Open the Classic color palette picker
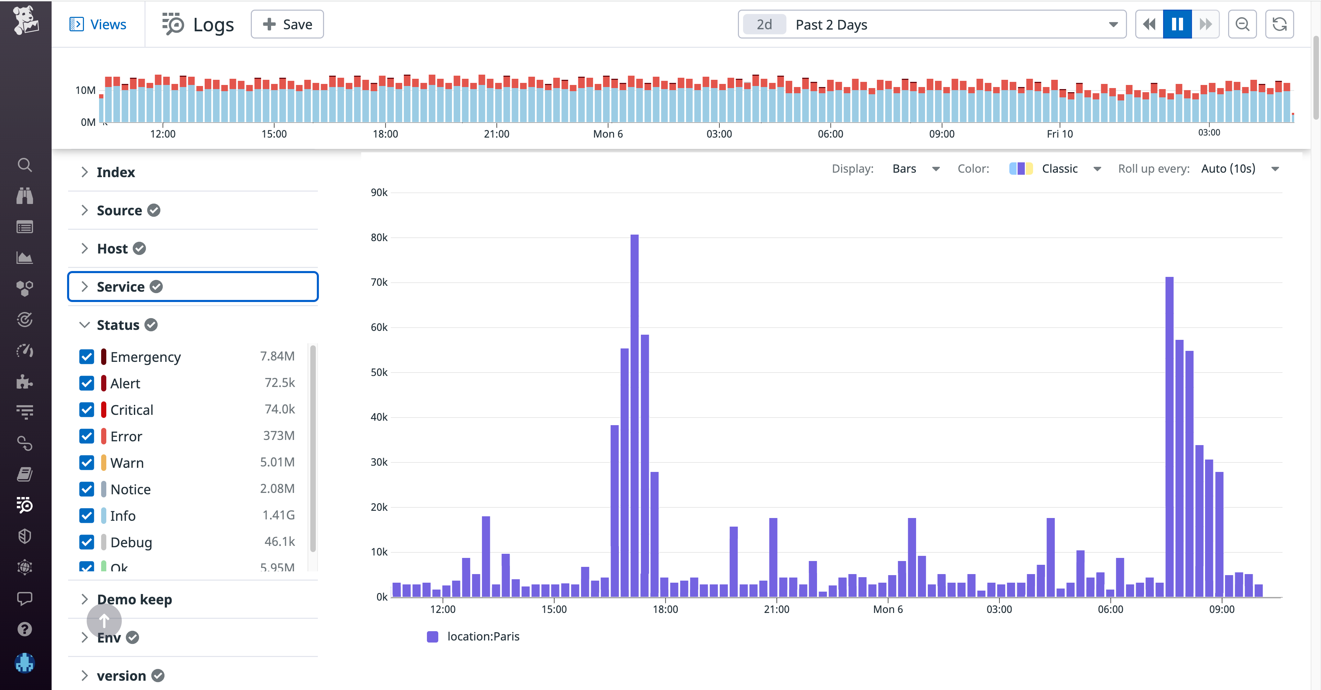This screenshot has width=1321, height=690. coord(1056,168)
